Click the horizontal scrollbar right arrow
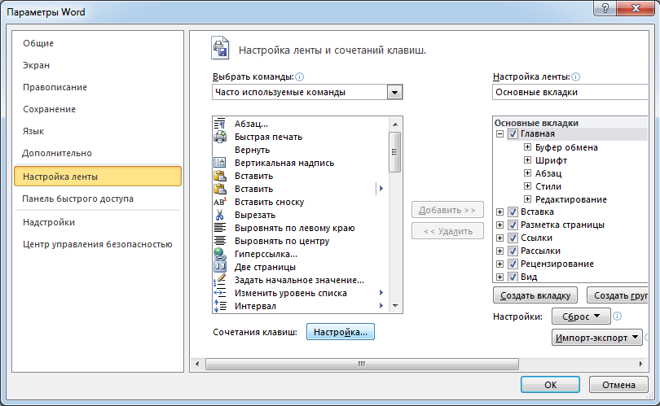660x406 pixels. point(641,364)
